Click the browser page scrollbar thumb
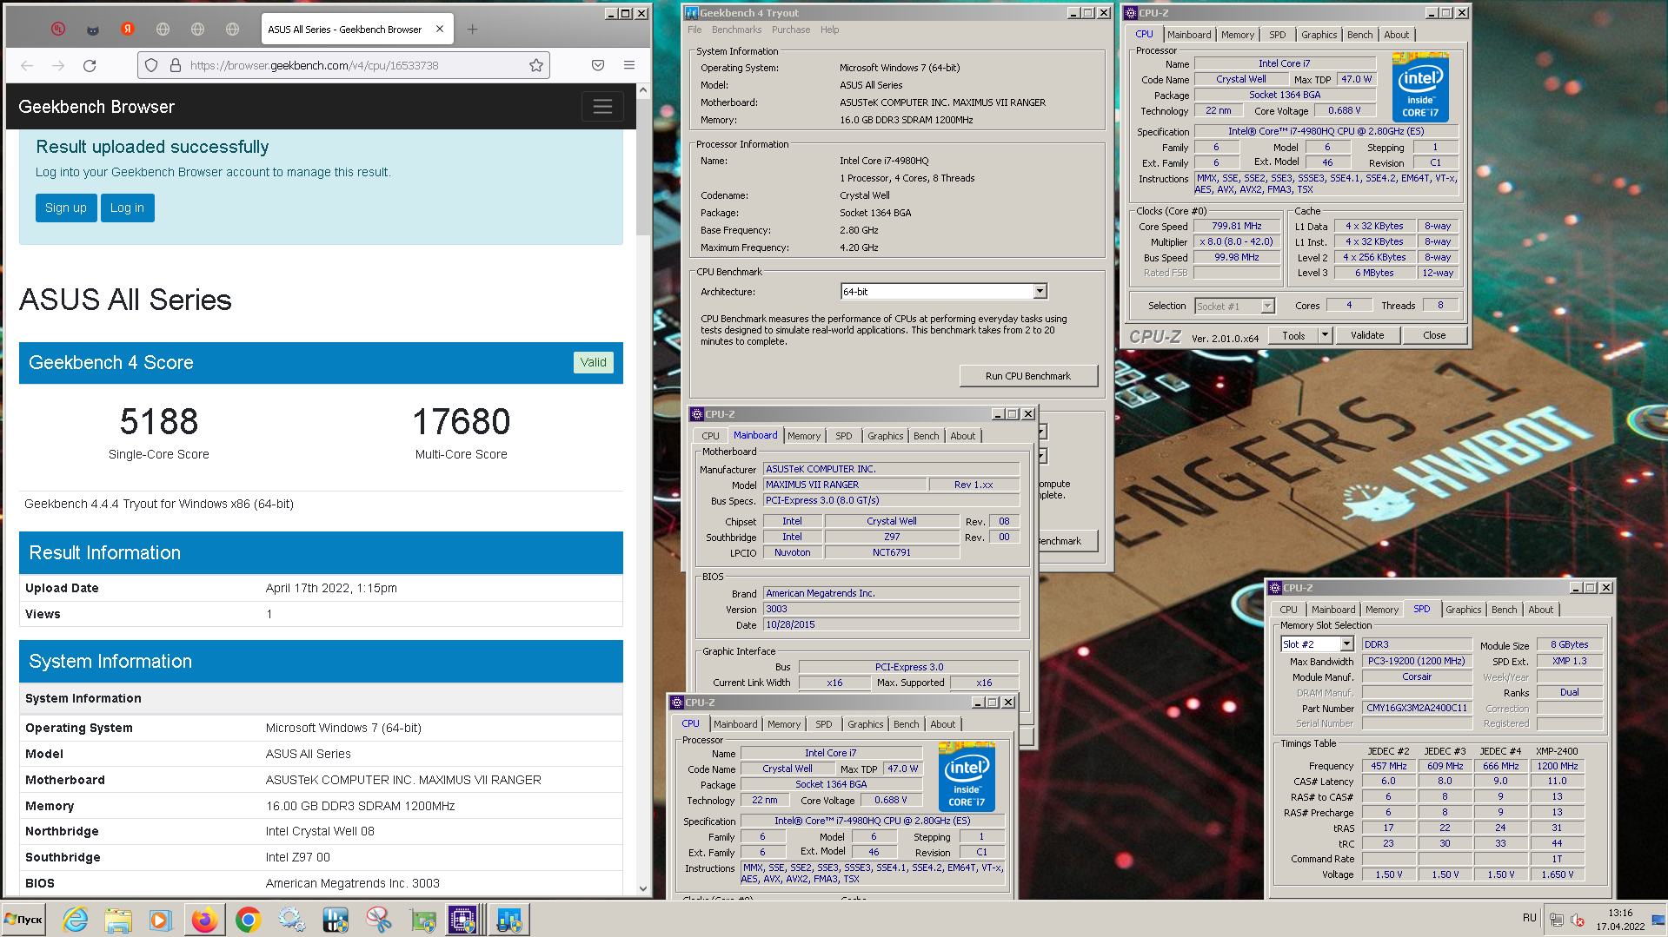1668x937 pixels. click(x=643, y=165)
